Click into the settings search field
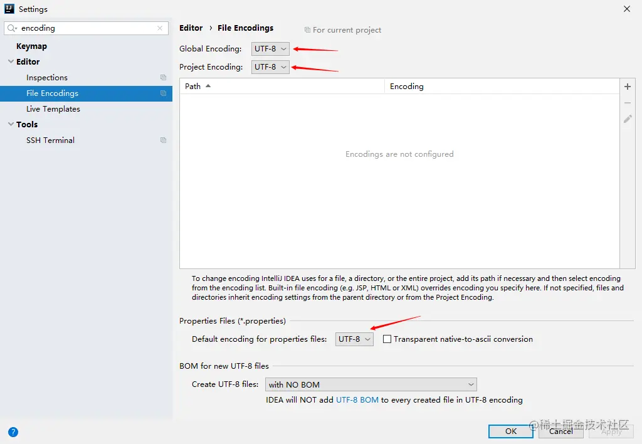Viewport: 642px width, 444px height. click(87, 28)
